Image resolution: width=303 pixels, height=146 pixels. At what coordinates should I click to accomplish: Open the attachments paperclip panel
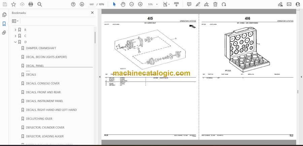[4, 33]
